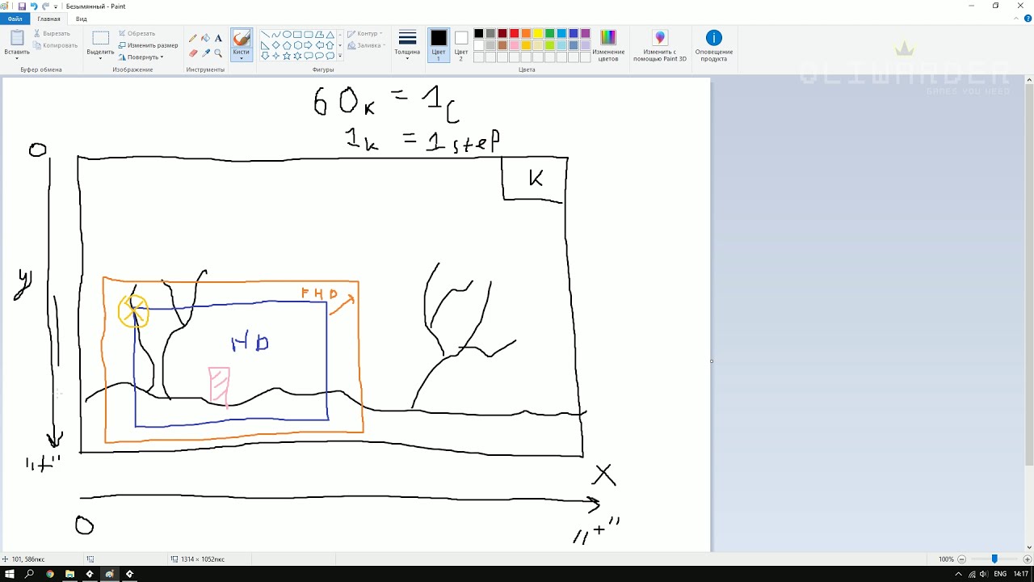Click the Копировать copy button
Screen dimensions: 1034x582
[x=56, y=45]
